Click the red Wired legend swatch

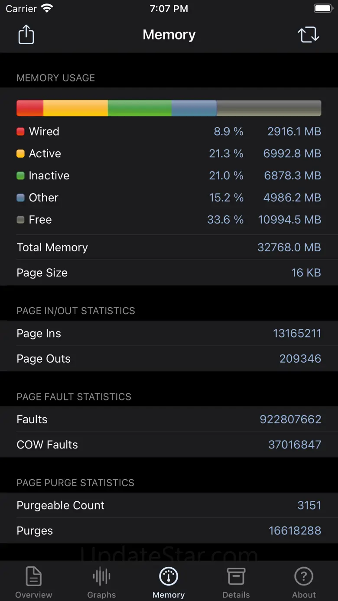(x=20, y=132)
